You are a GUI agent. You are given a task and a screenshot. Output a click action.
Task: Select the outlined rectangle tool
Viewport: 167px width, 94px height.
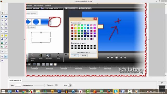(2, 28)
